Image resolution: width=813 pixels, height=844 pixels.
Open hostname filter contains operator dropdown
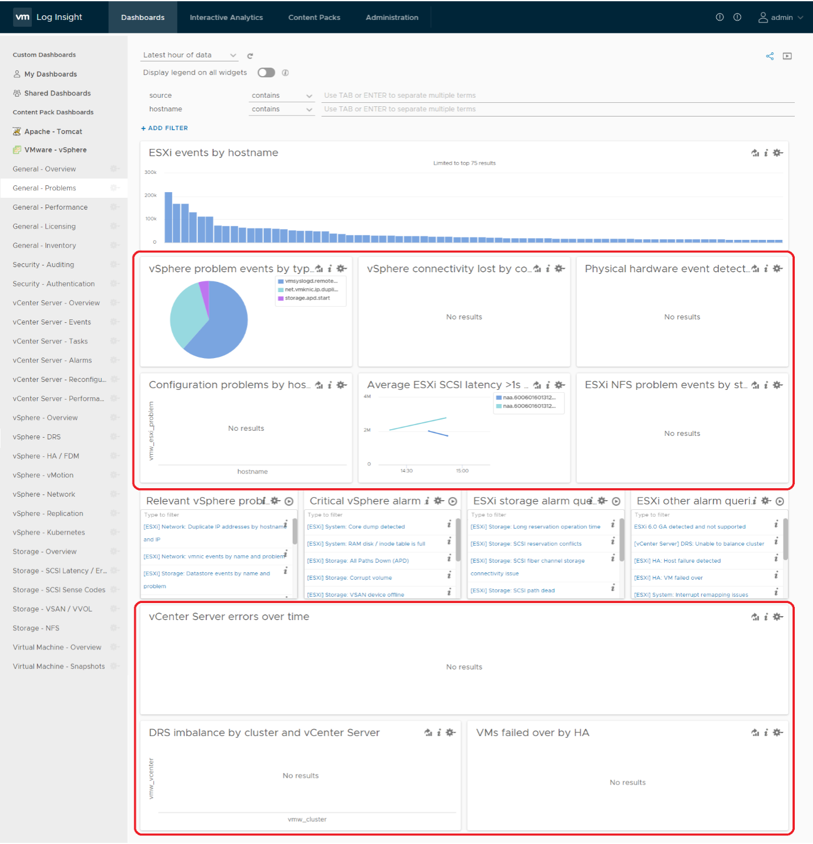pyautogui.click(x=282, y=109)
